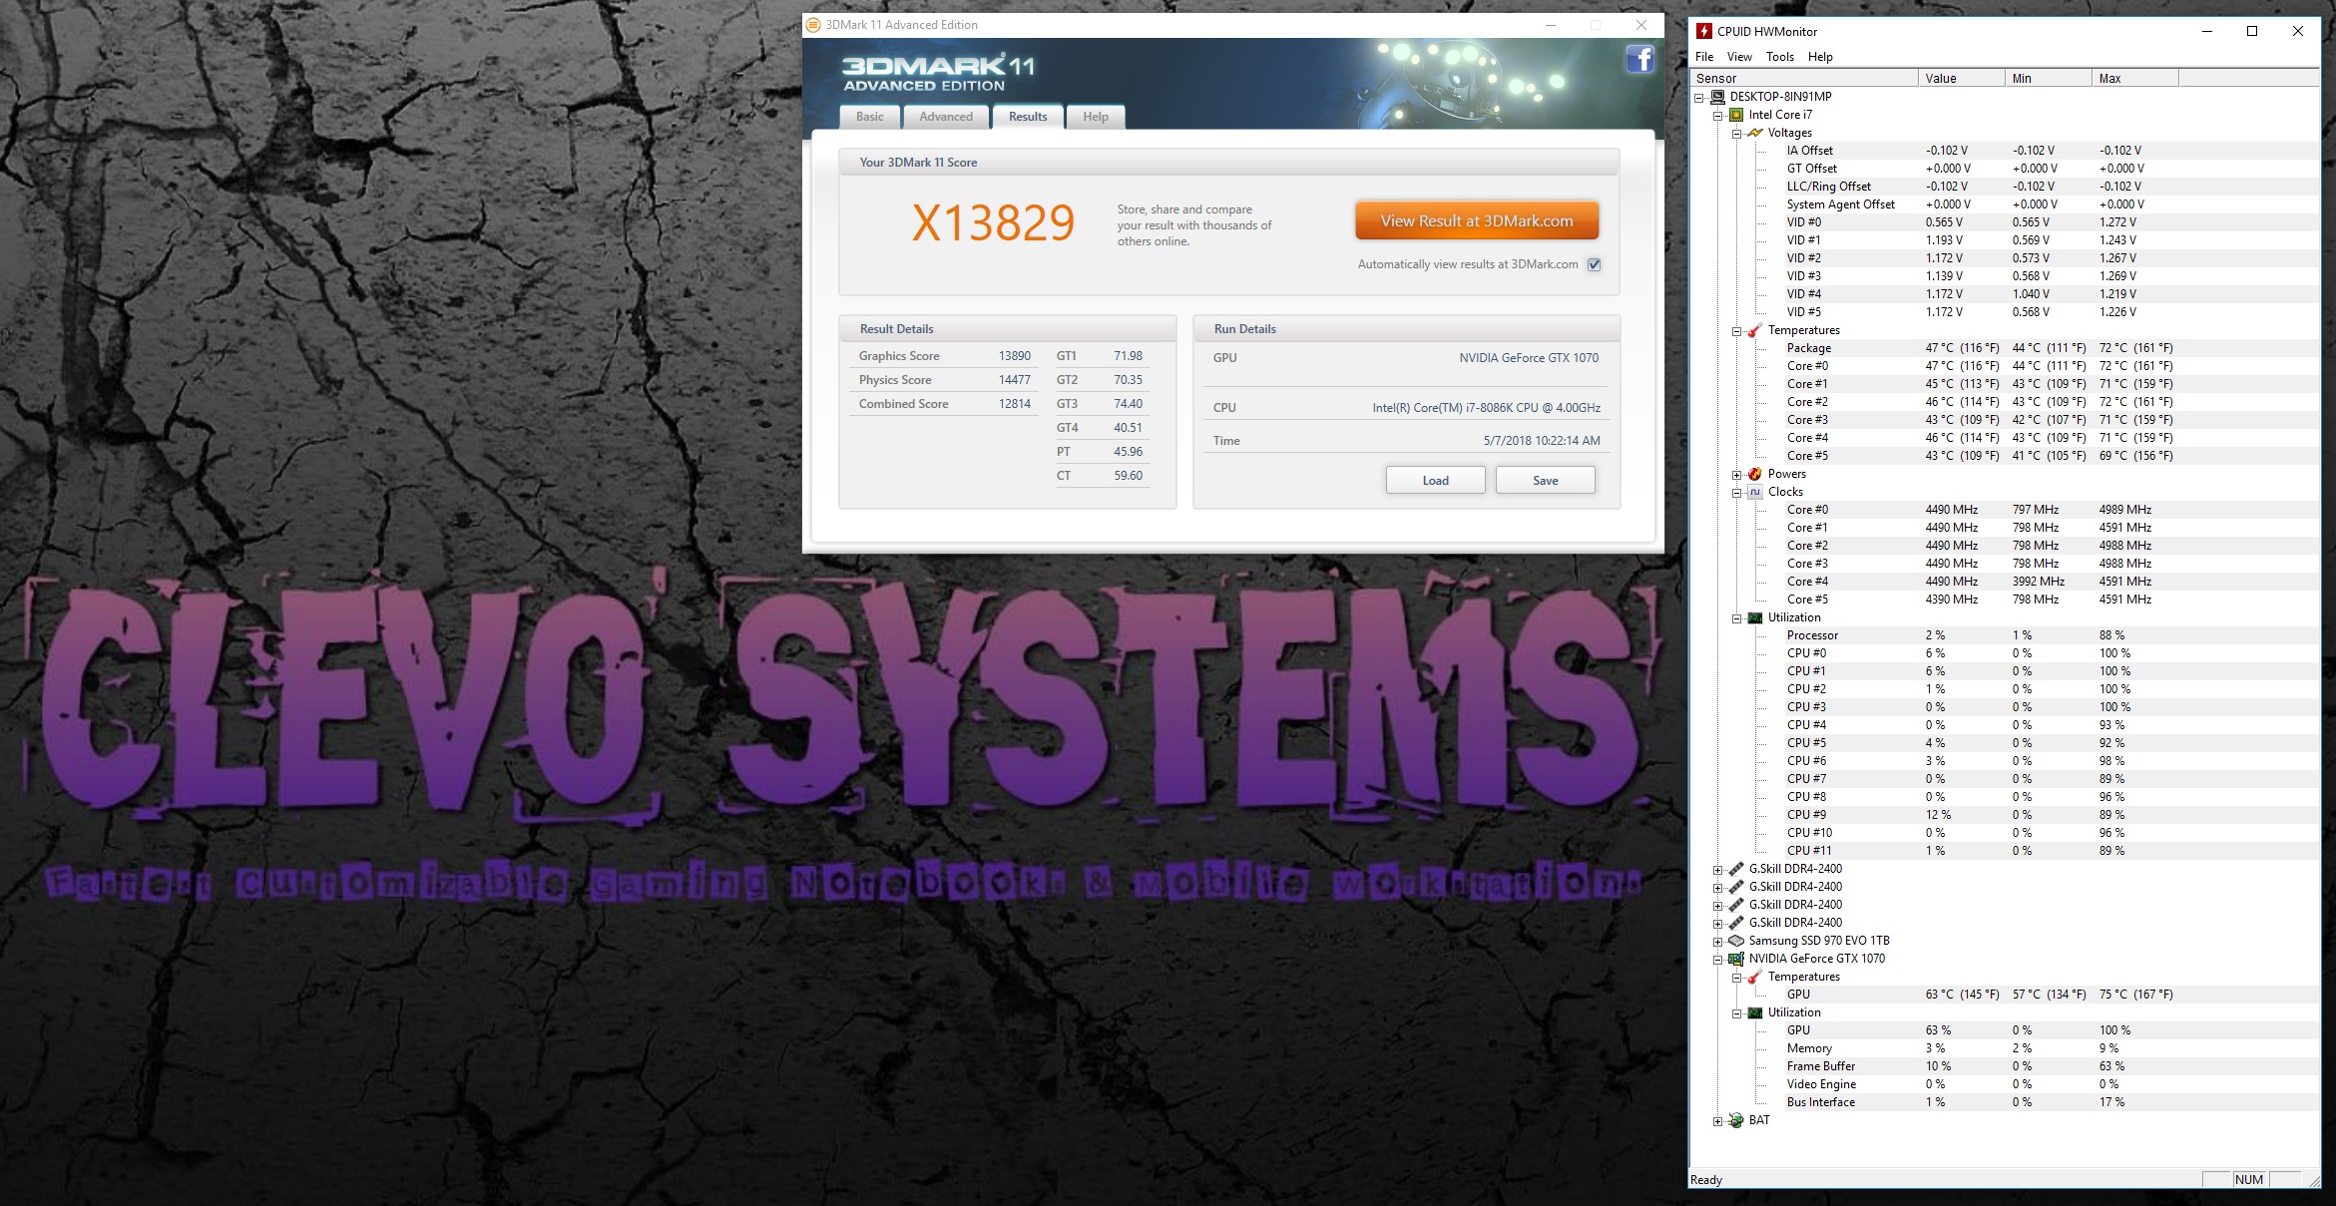Collapse the DESKTOP-8IN91MP root node
The height and width of the screenshot is (1206, 2336).
tap(1699, 98)
